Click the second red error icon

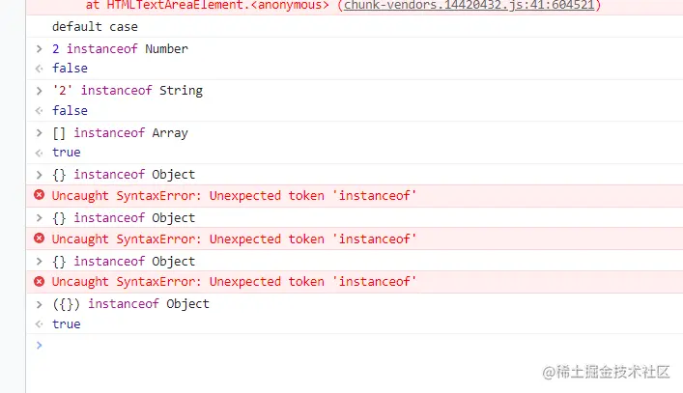click(40, 239)
